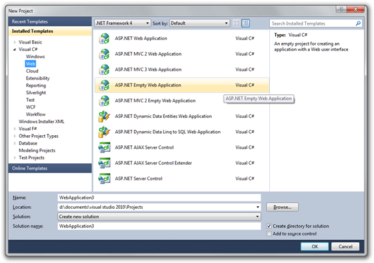374x263 pixels.
Task: Close the New Project dialog
Action: tap(355, 9)
